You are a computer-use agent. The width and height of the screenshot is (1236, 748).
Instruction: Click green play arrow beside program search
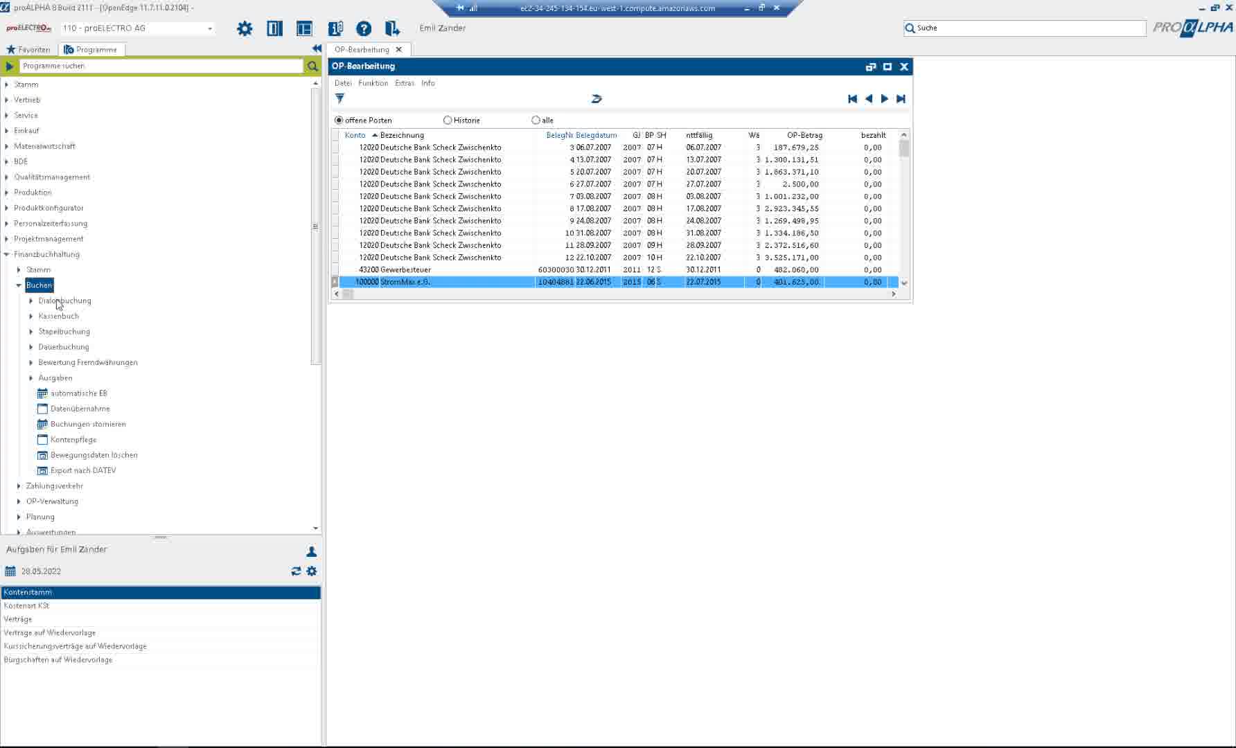pyautogui.click(x=9, y=66)
